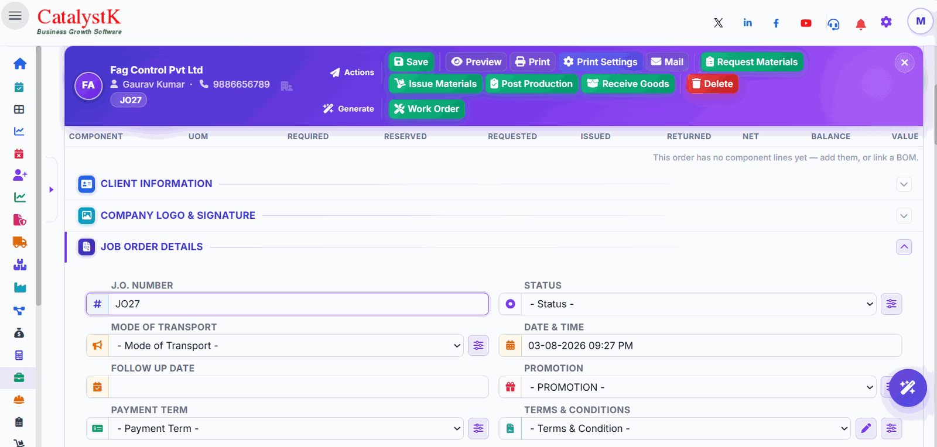The width and height of the screenshot is (937, 447).
Task: Click the Print button
Action: coord(532,62)
